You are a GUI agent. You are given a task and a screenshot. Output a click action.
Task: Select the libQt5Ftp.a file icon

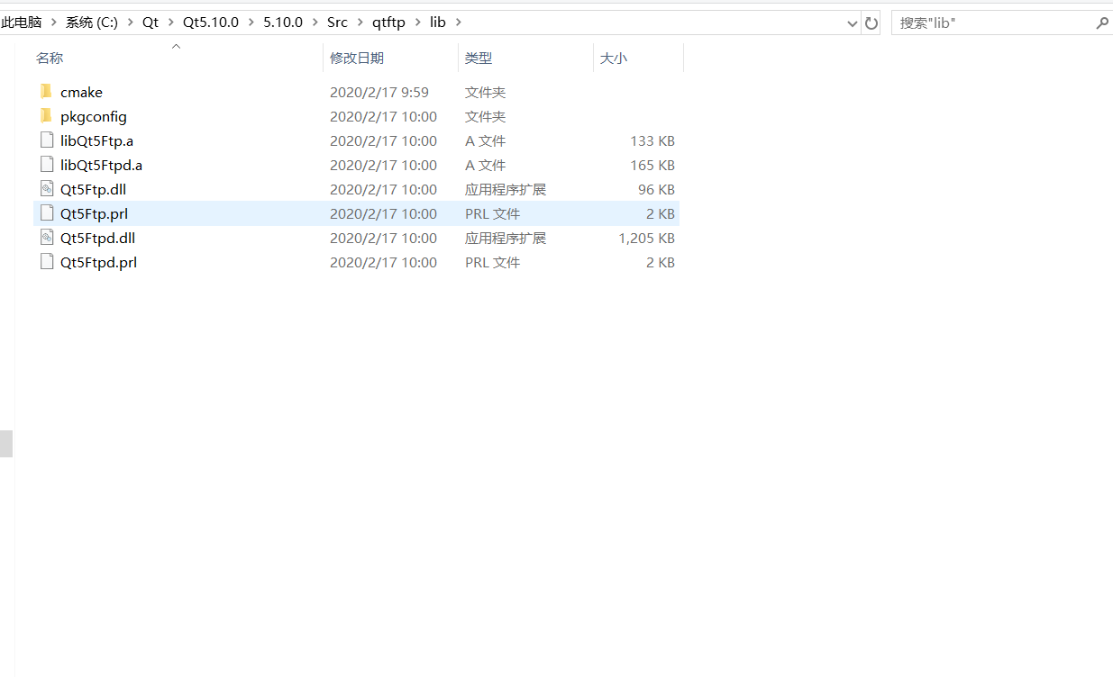point(47,140)
